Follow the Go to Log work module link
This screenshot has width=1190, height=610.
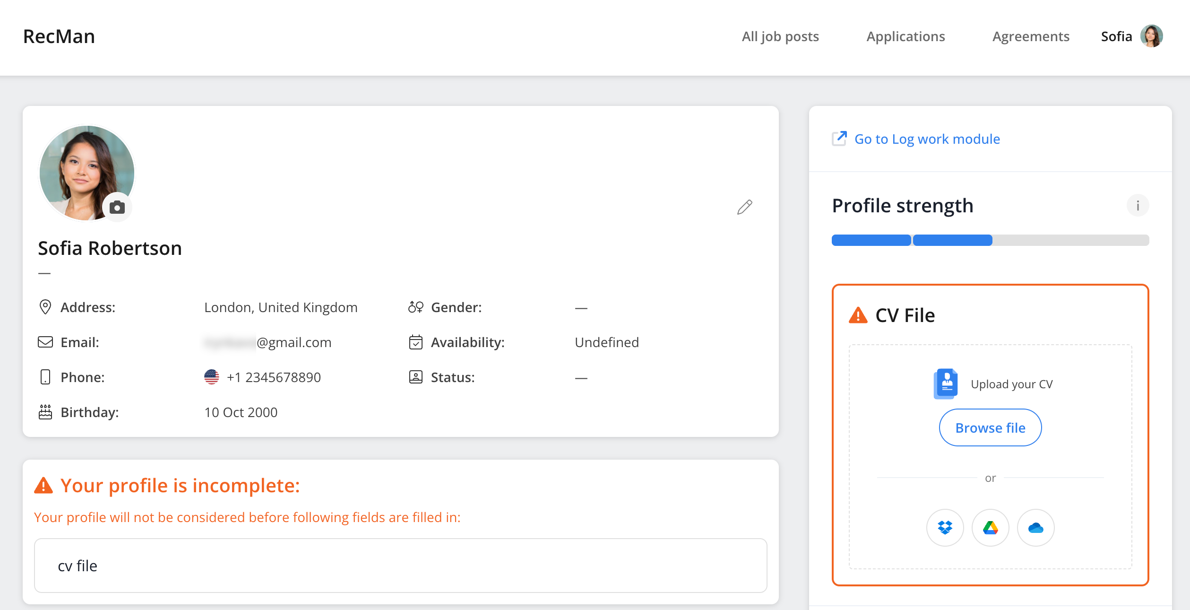pos(927,139)
